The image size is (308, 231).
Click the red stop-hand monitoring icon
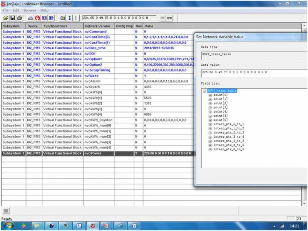[37, 18]
